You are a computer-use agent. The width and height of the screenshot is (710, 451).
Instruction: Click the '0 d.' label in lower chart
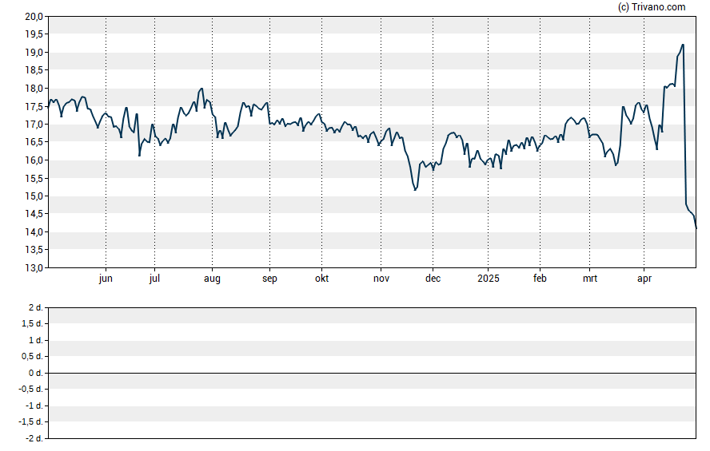(35, 373)
